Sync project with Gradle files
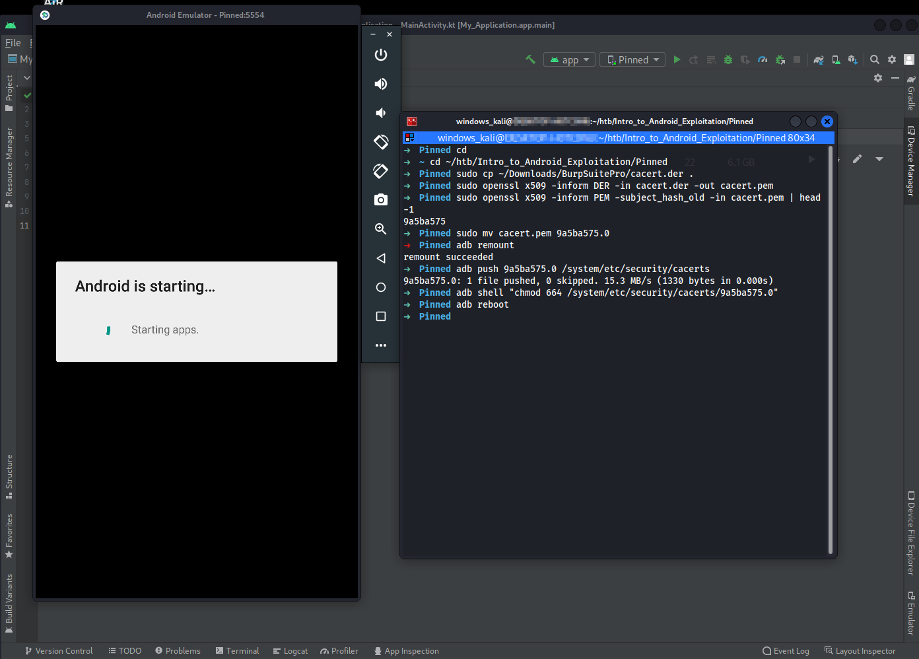 click(x=819, y=59)
